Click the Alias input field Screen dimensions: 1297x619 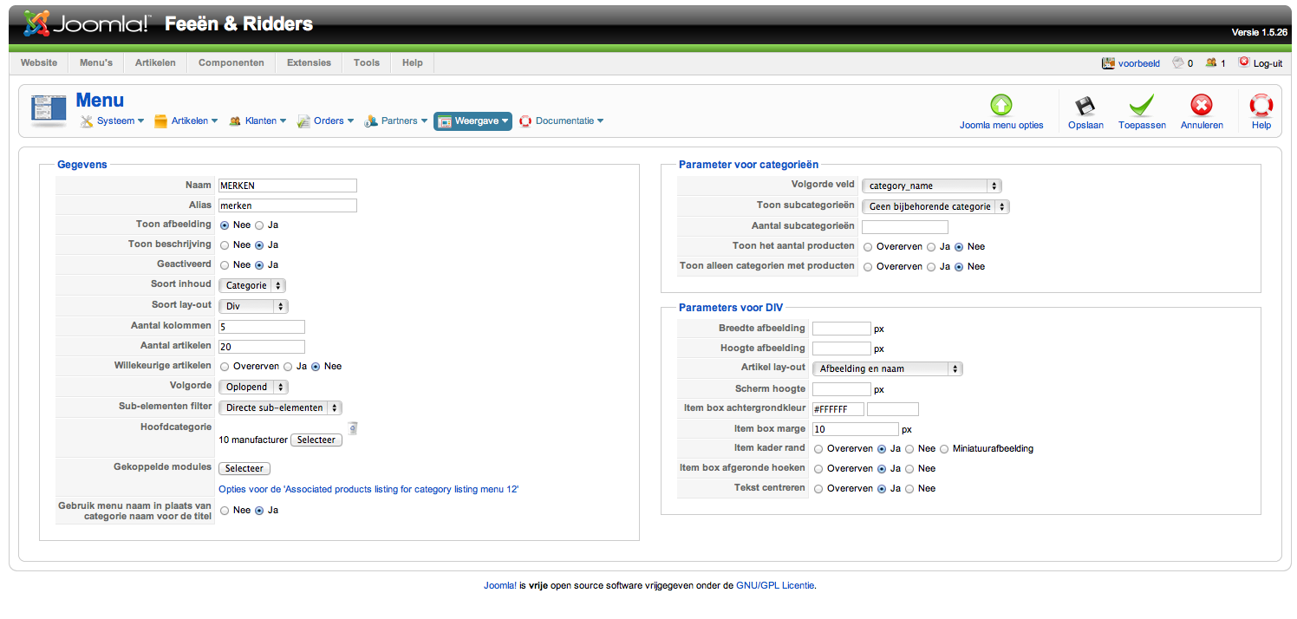[x=288, y=205]
